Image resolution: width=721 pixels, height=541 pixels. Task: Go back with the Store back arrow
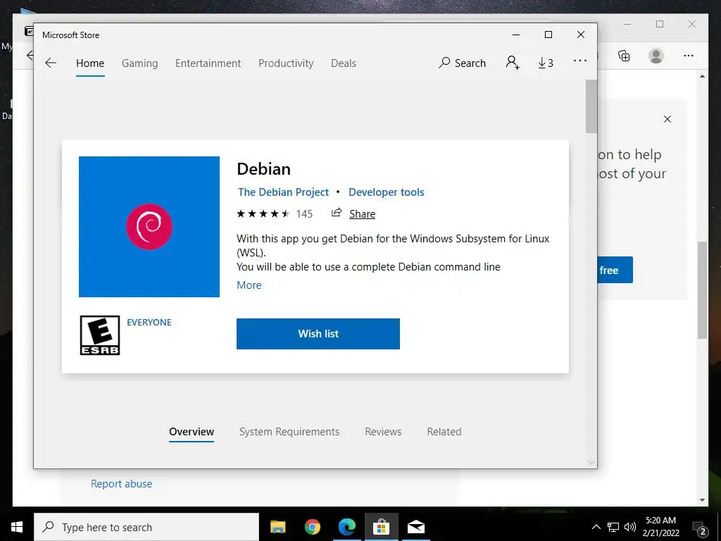point(51,63)
